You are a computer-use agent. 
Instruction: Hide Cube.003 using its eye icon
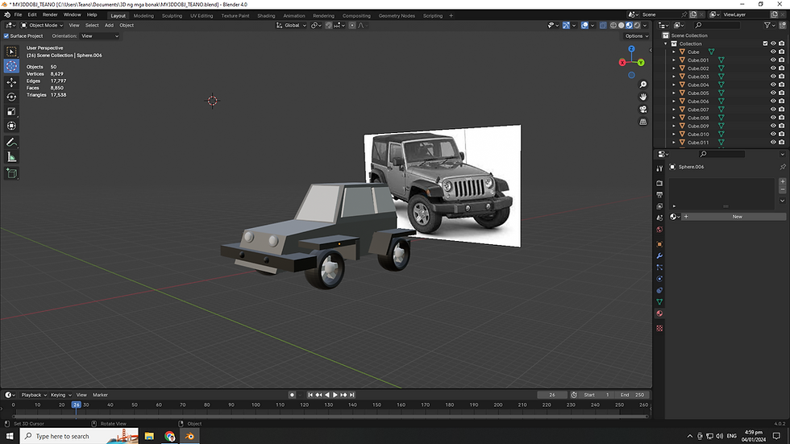[773, 77]
